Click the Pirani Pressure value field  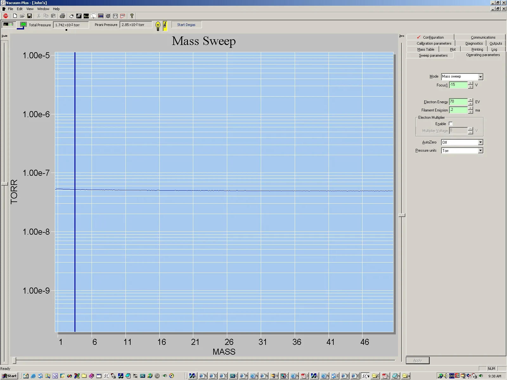pyautogui.click(x=136, y=25)
